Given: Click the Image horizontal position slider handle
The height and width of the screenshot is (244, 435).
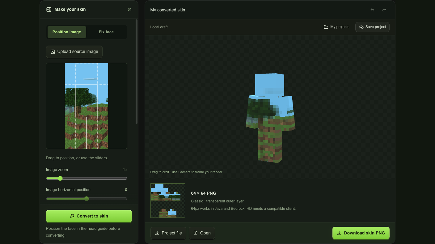Looking at the screenshot, I should click(x=87, y=199).
